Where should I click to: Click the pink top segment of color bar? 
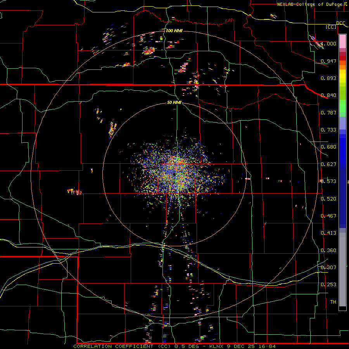pos(342,41)
